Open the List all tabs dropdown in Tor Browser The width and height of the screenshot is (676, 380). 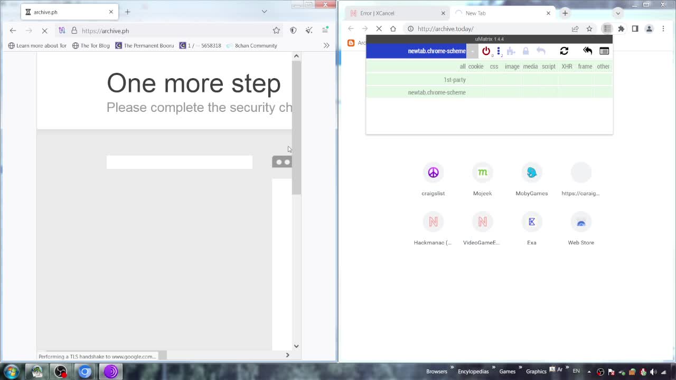(264, 12)
